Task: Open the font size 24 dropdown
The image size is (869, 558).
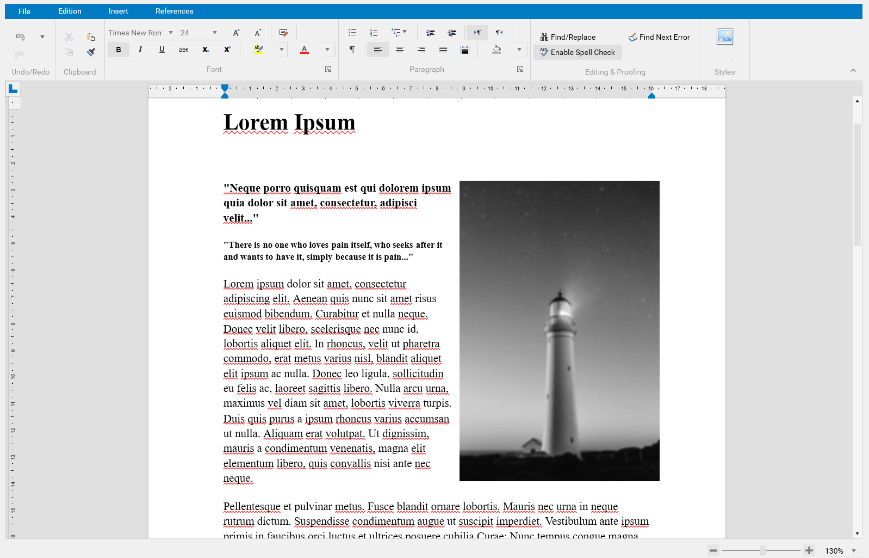Action: (215, 33)
